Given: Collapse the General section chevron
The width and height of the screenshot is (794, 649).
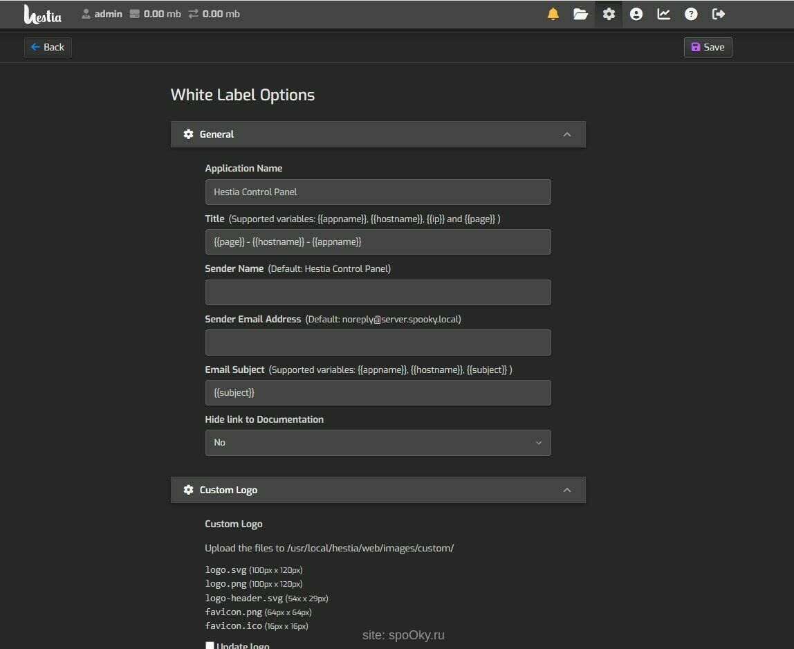Looking at the screenshot, I should (567, 134).
